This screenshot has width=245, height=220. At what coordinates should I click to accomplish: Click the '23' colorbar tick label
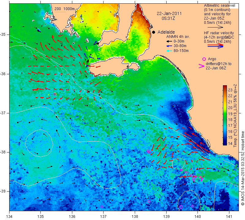[230, 90]
